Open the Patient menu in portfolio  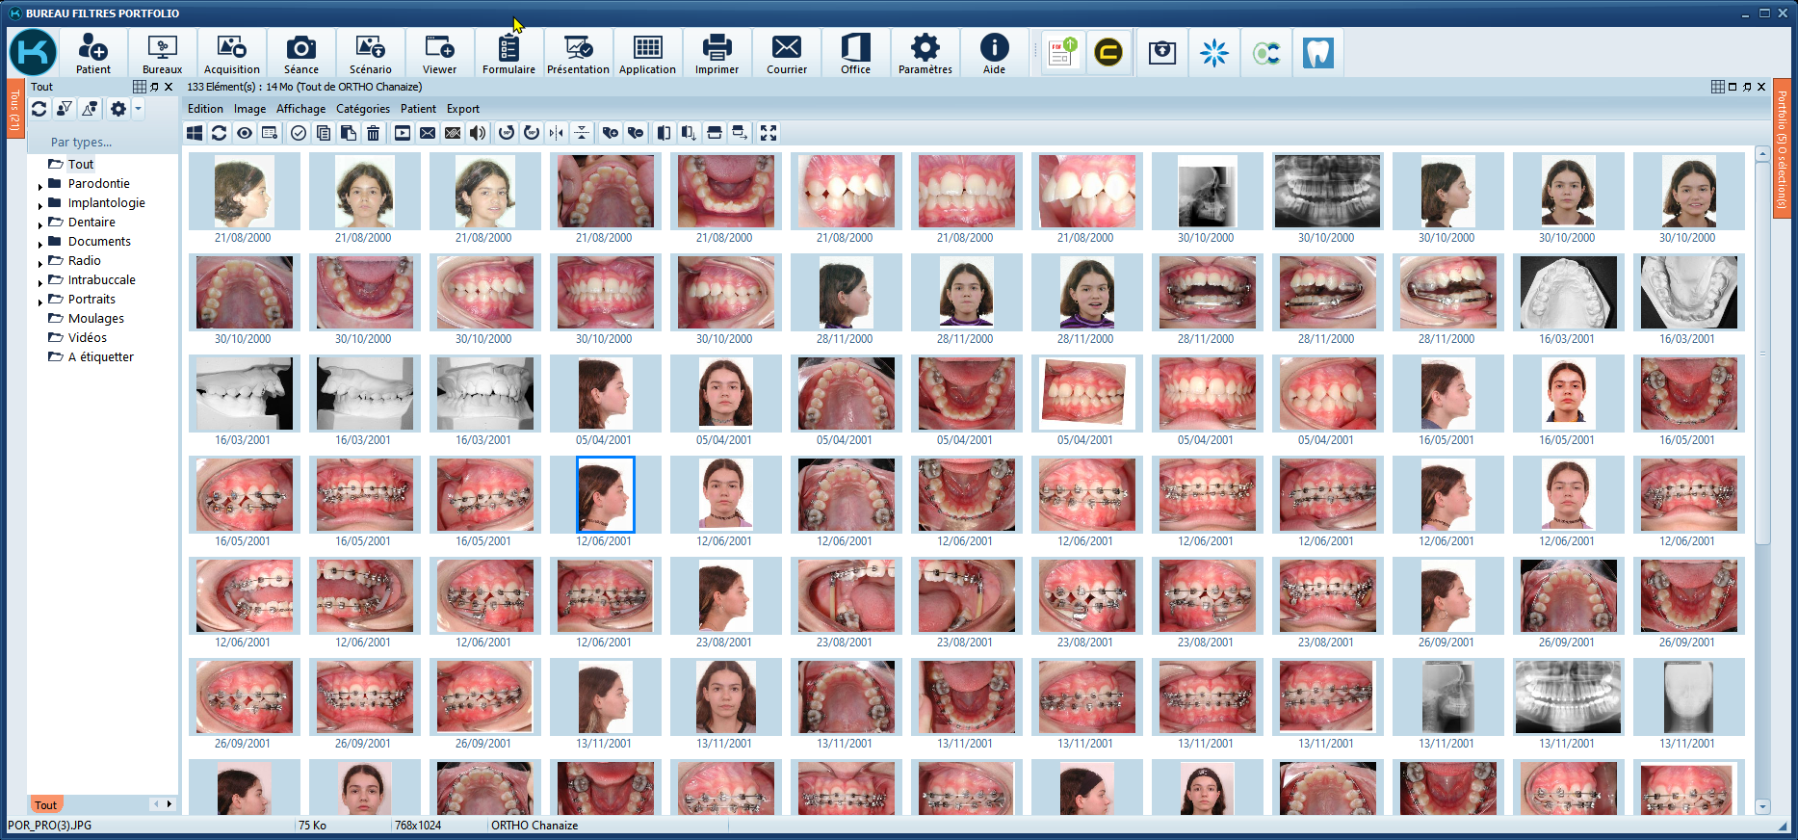tap(418, 109)
